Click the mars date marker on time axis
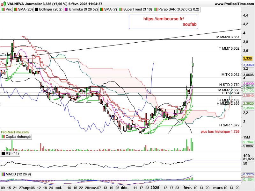The height and width of the screenshot is (191, 255). (219, 188)
